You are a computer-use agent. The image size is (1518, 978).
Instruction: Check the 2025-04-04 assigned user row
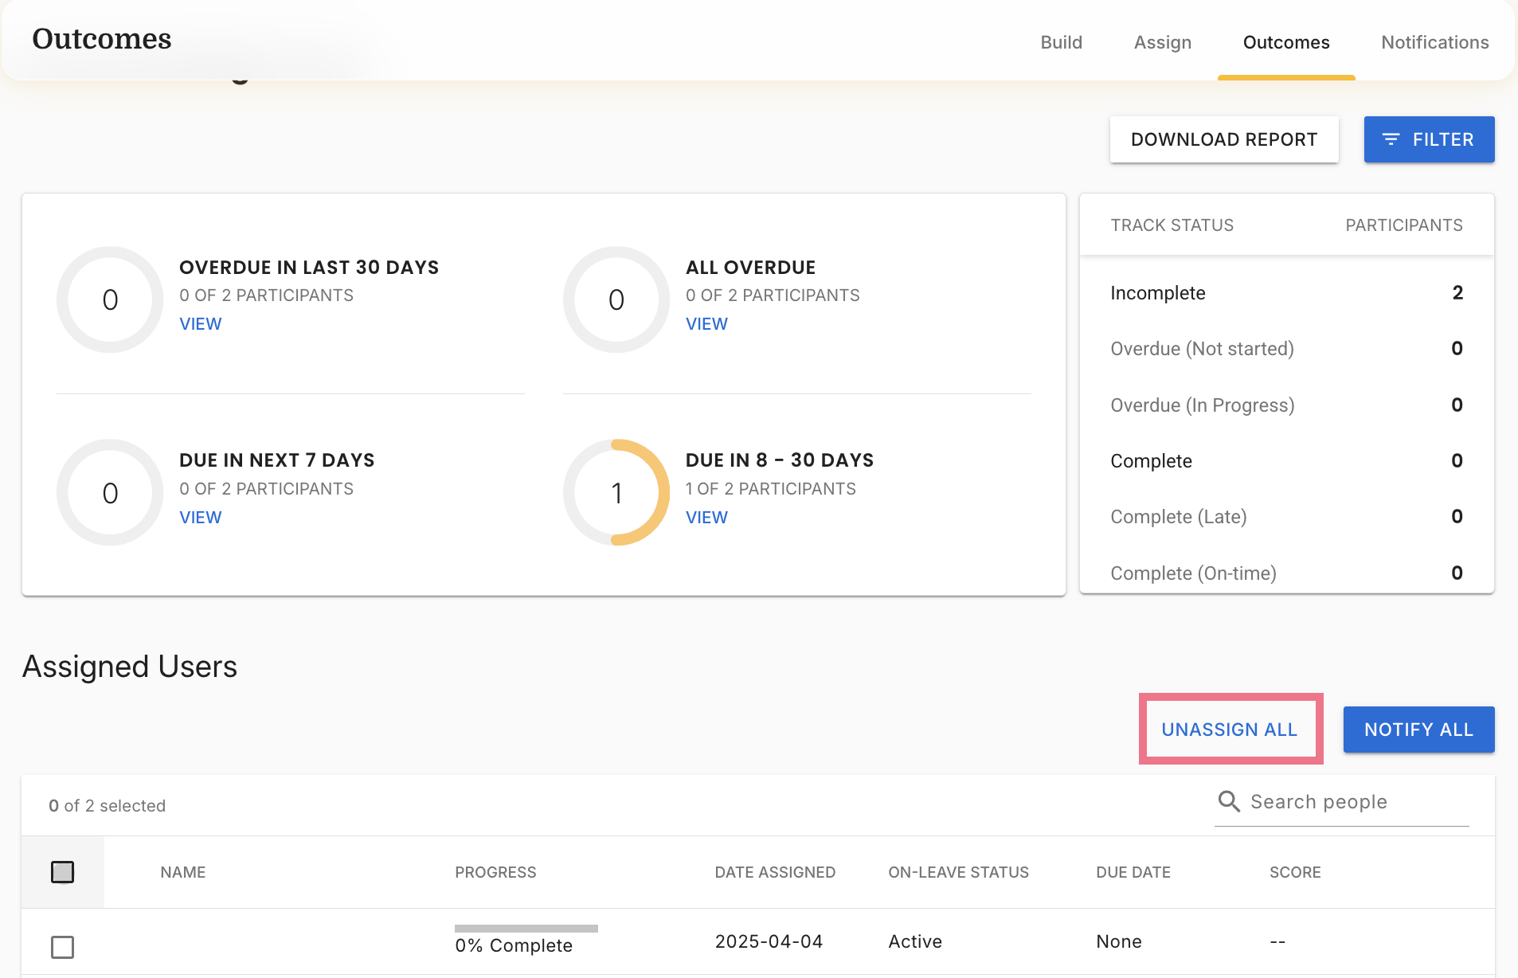click(62, 946)
